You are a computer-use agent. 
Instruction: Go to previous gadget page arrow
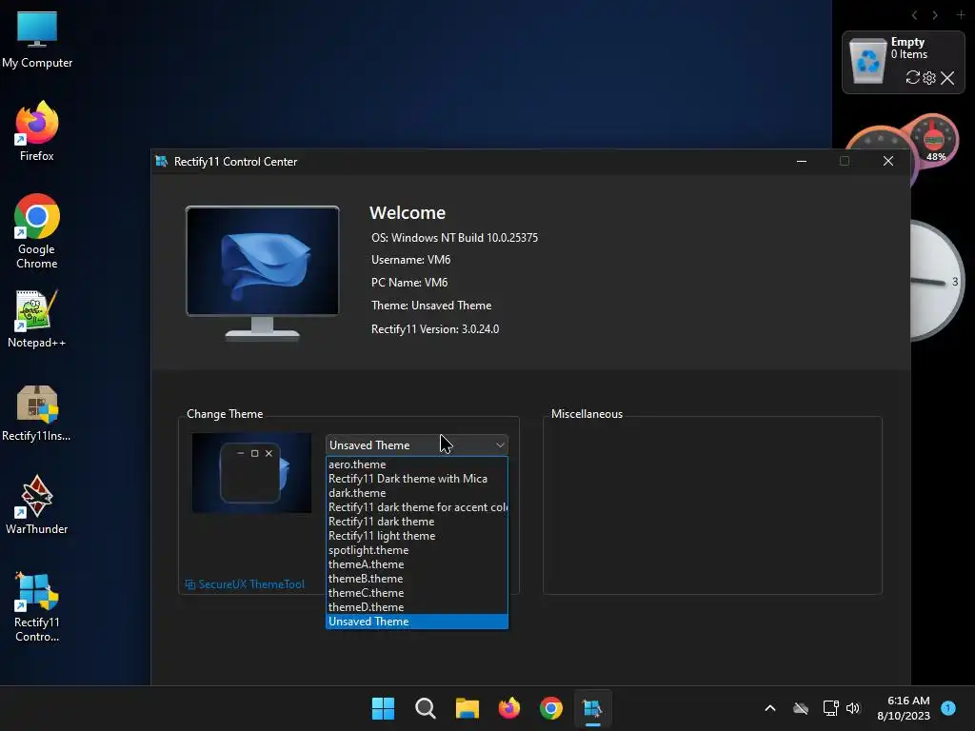point(914,15)
